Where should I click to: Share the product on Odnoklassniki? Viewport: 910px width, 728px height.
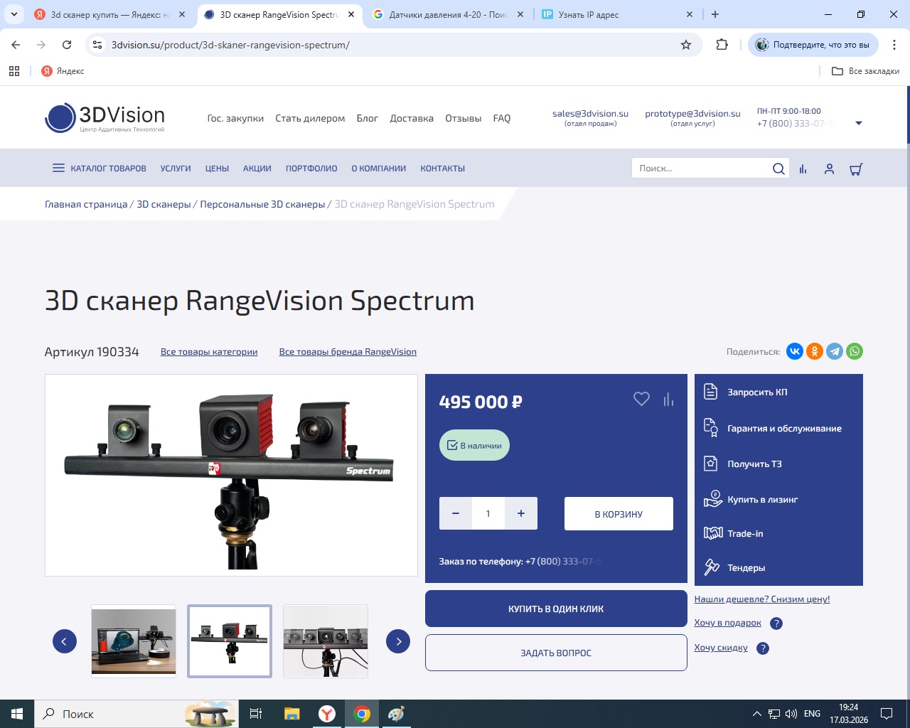coord(815,351)
